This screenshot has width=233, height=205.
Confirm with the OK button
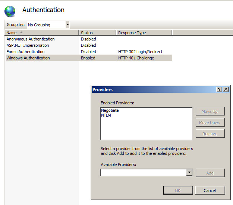pos(178,191)
